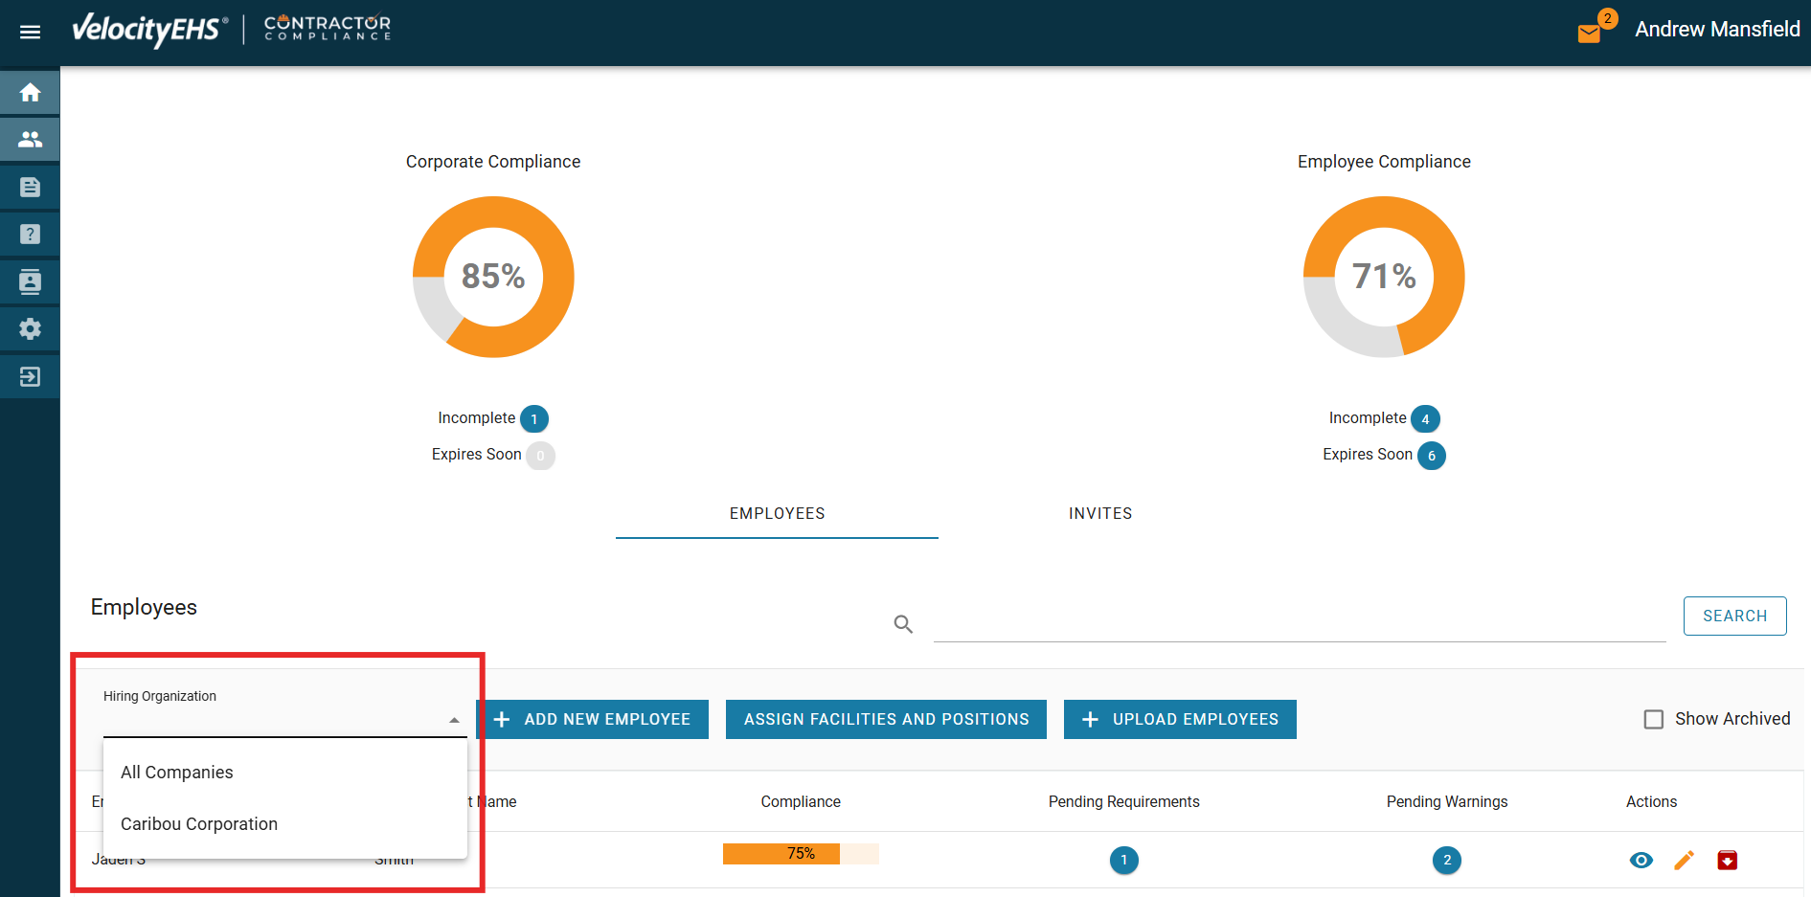
Task: Open the hamburger navigation menu
Action: click(30, 32)
